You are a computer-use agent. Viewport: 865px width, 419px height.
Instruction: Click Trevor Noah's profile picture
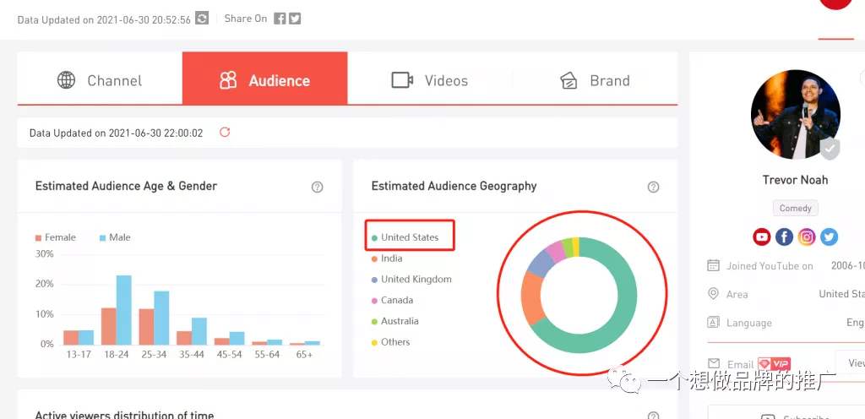click(x=796, y=115)
